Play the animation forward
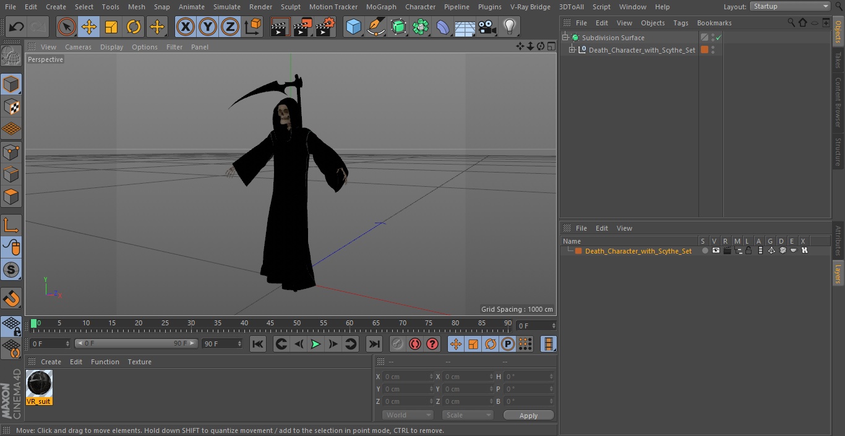 [x=315, y=344]
